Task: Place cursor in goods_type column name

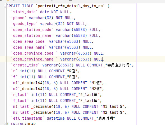Action: (24, 24)
